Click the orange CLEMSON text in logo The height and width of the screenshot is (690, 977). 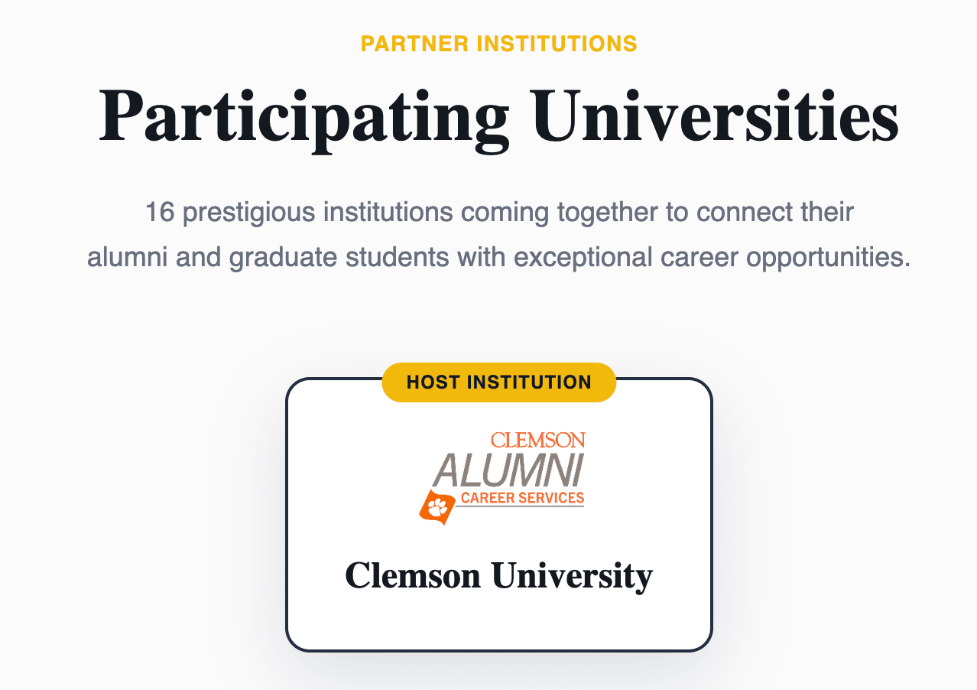(x=537, y=440)
